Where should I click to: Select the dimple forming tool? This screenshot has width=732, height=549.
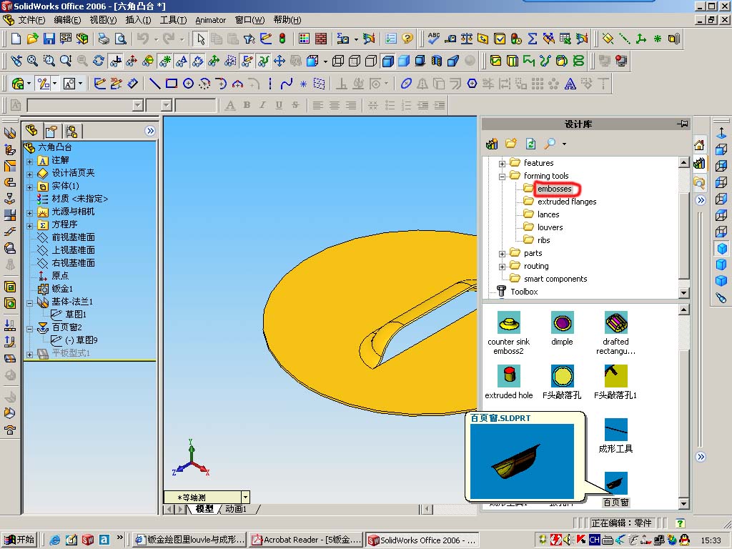[x=562, y=329]
